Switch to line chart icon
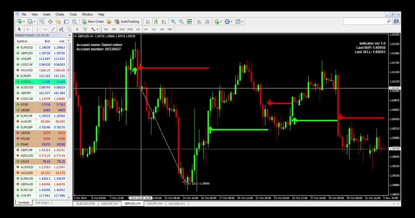Image resolution: width=415 pixels, height=218 pixels. click(x=164, y=21)
